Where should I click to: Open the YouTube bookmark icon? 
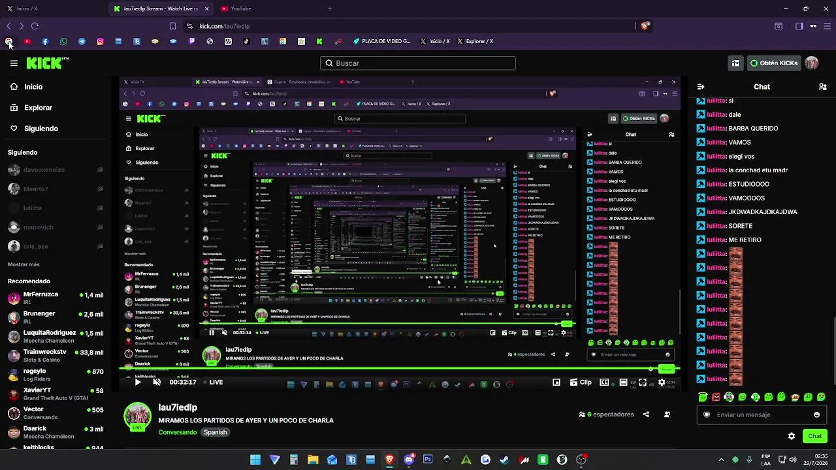coord(27,41)
